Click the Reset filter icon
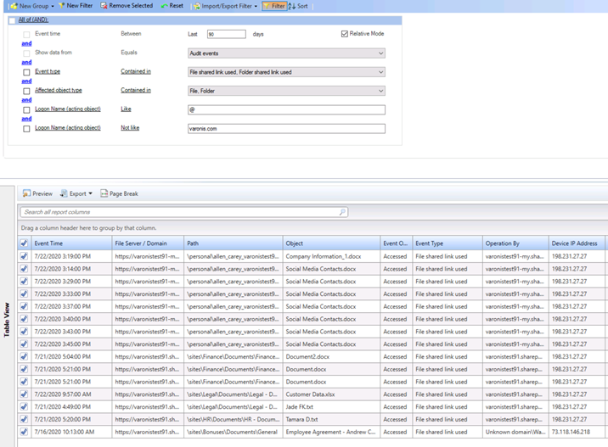 (x=164, y=6)
